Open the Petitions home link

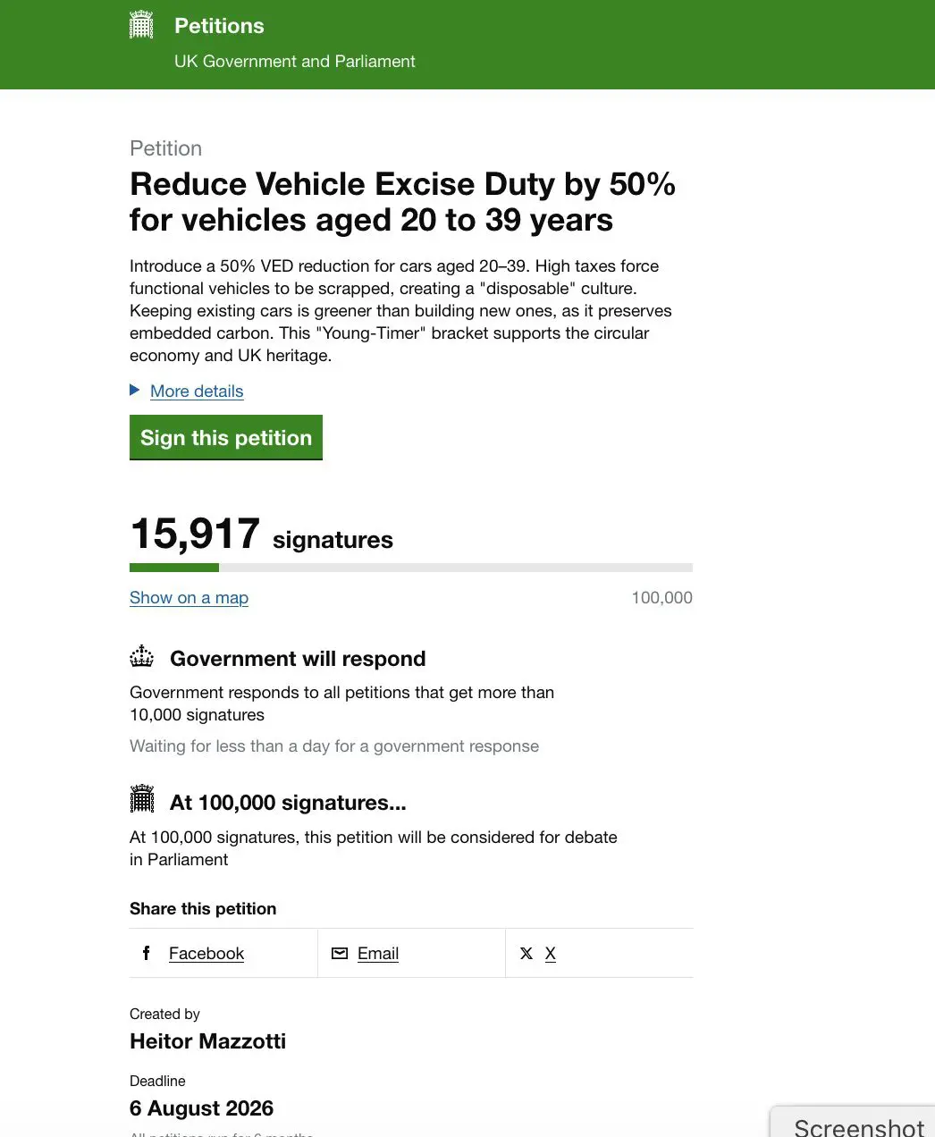[x=219, y=26]
